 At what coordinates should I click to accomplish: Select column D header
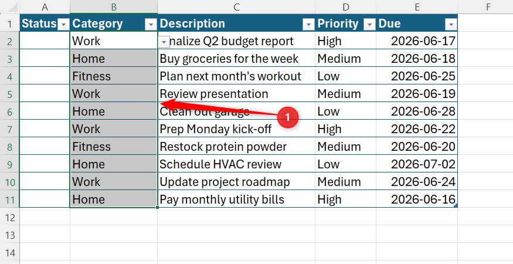[345, 7]
